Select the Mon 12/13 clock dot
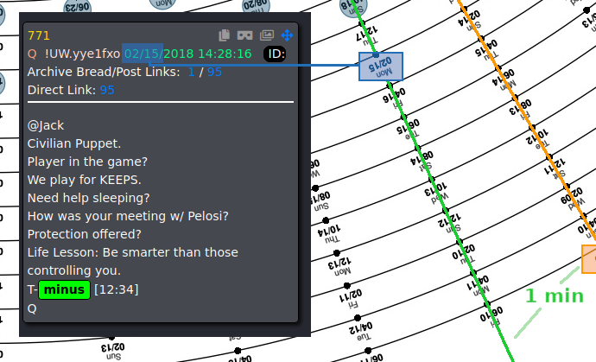Image resolution: width=596 pixels, height=362 pixels. tap(336, 253)
